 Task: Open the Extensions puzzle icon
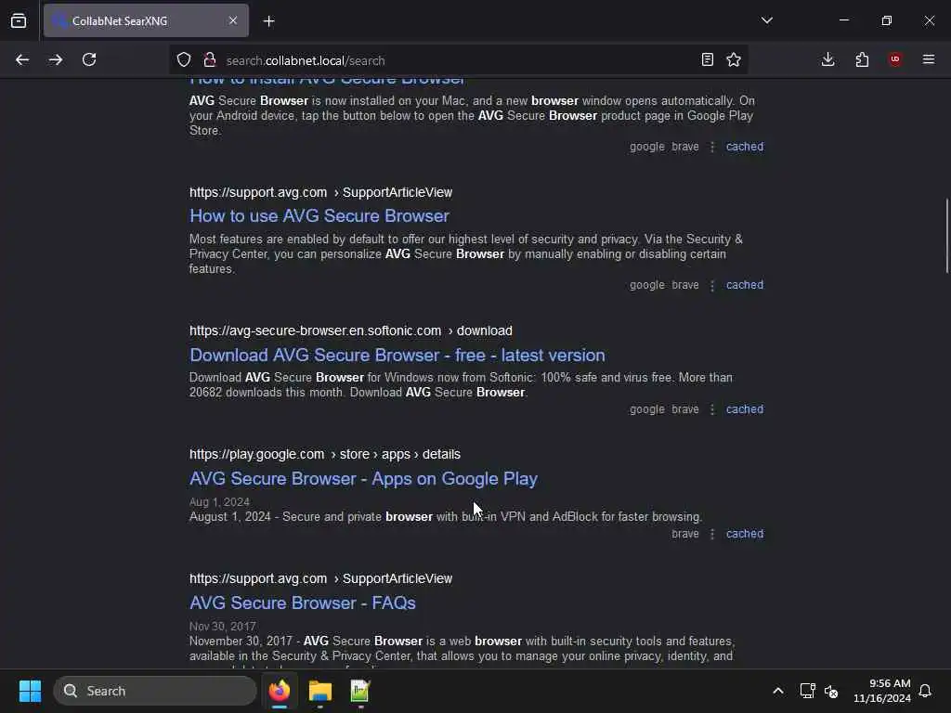pyautogui.click(x=862, y=59)
